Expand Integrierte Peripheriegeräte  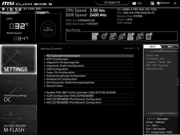point(89,62)
